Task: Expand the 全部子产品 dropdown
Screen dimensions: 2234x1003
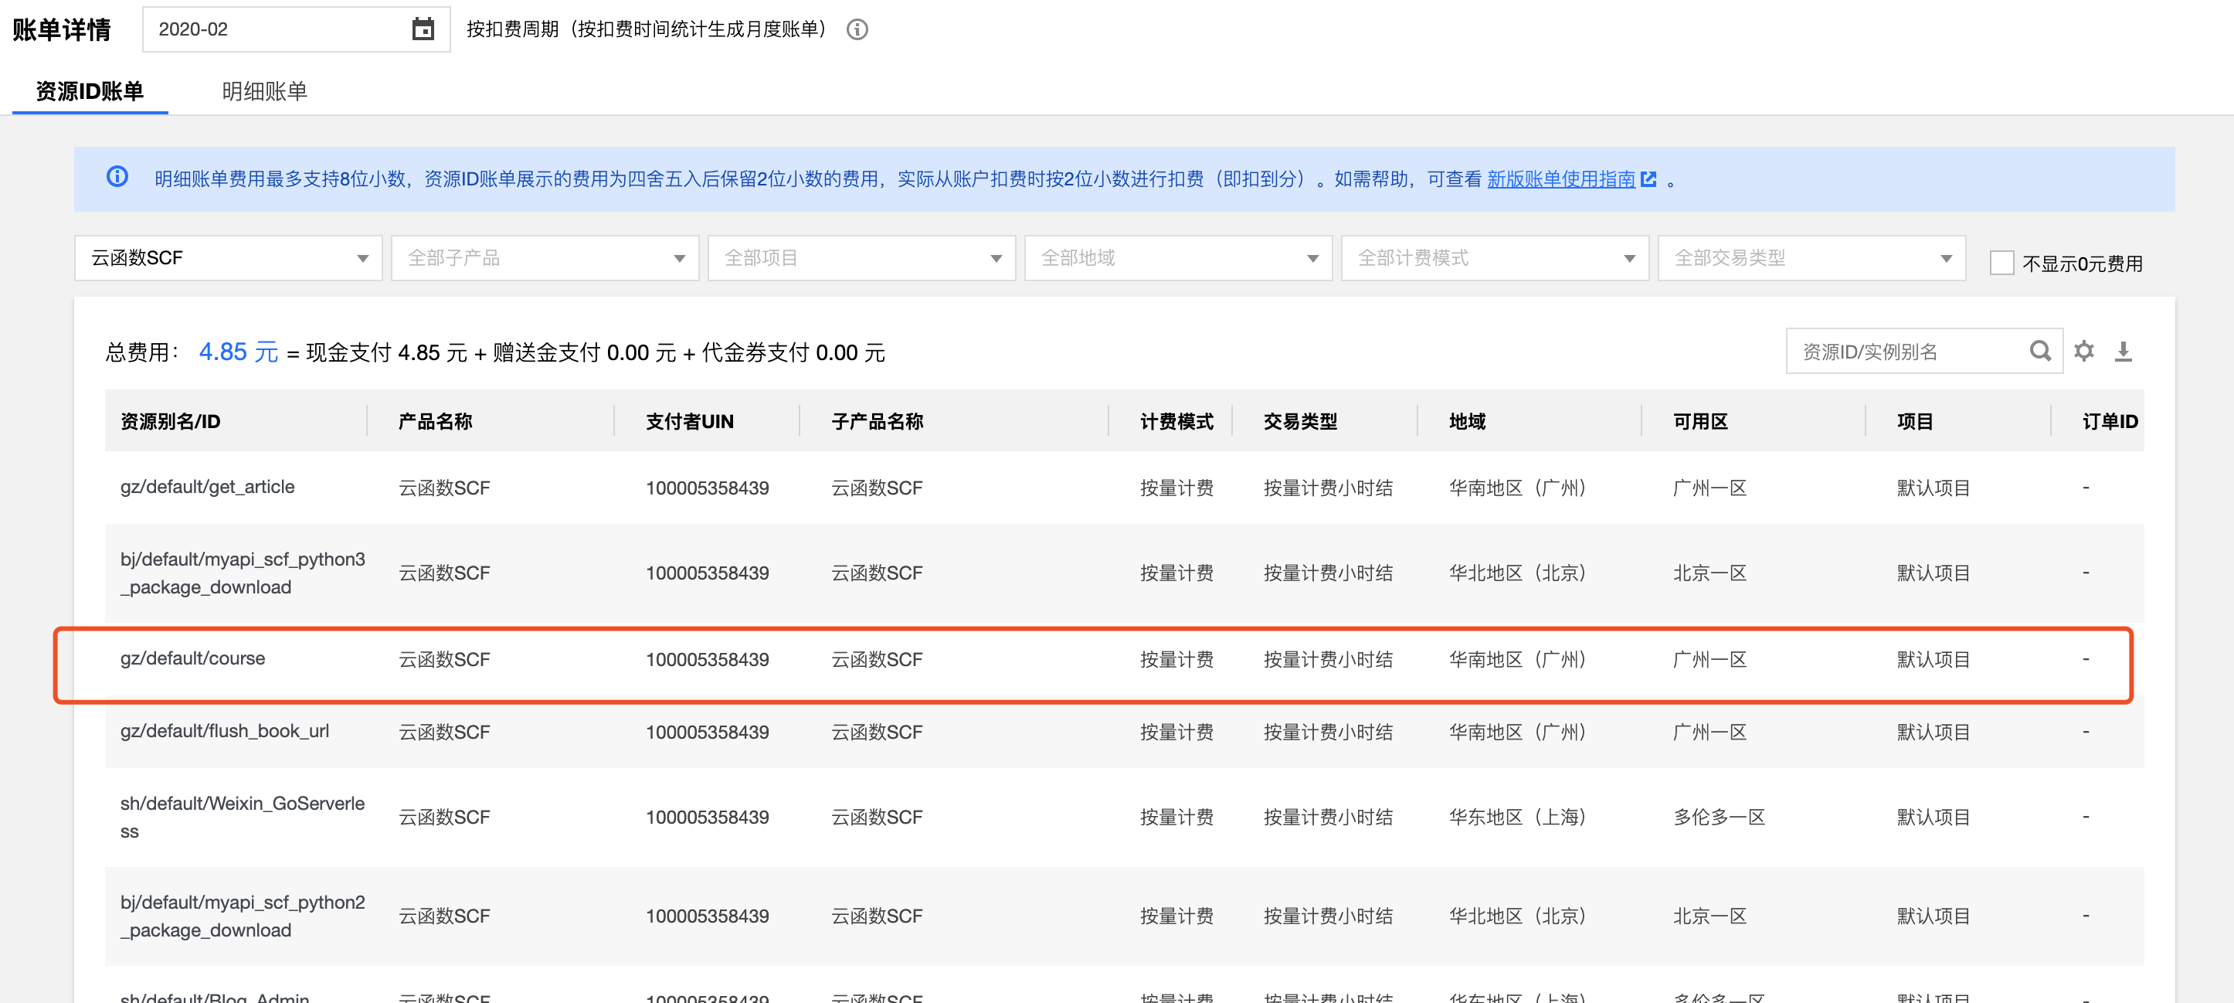Action: pos(545,257)
